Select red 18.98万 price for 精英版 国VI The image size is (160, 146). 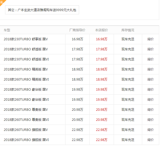(102, 79)
